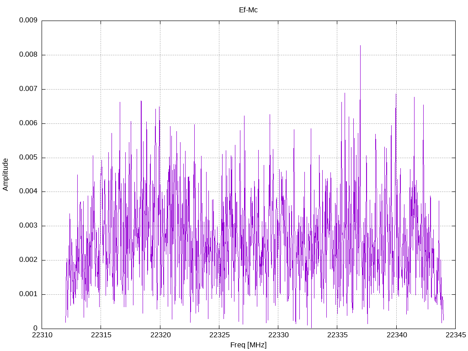
Task: Click the tallest spike peak near 22337 MHz
Action: click(360, 46)
